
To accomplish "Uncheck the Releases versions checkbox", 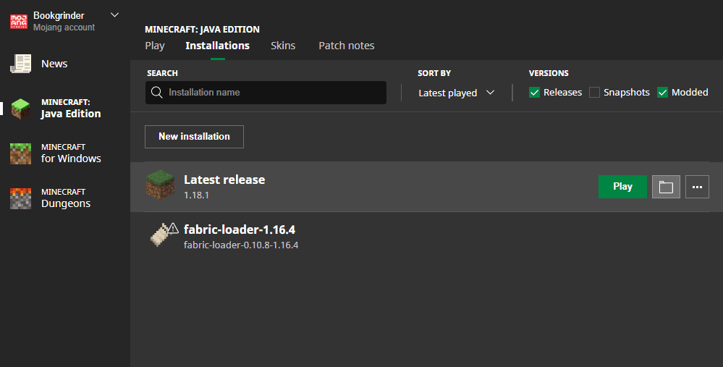I will tap(534, 92).
